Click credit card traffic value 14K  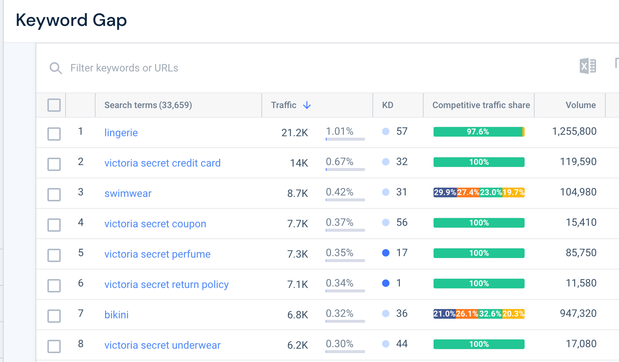point(299,163)
